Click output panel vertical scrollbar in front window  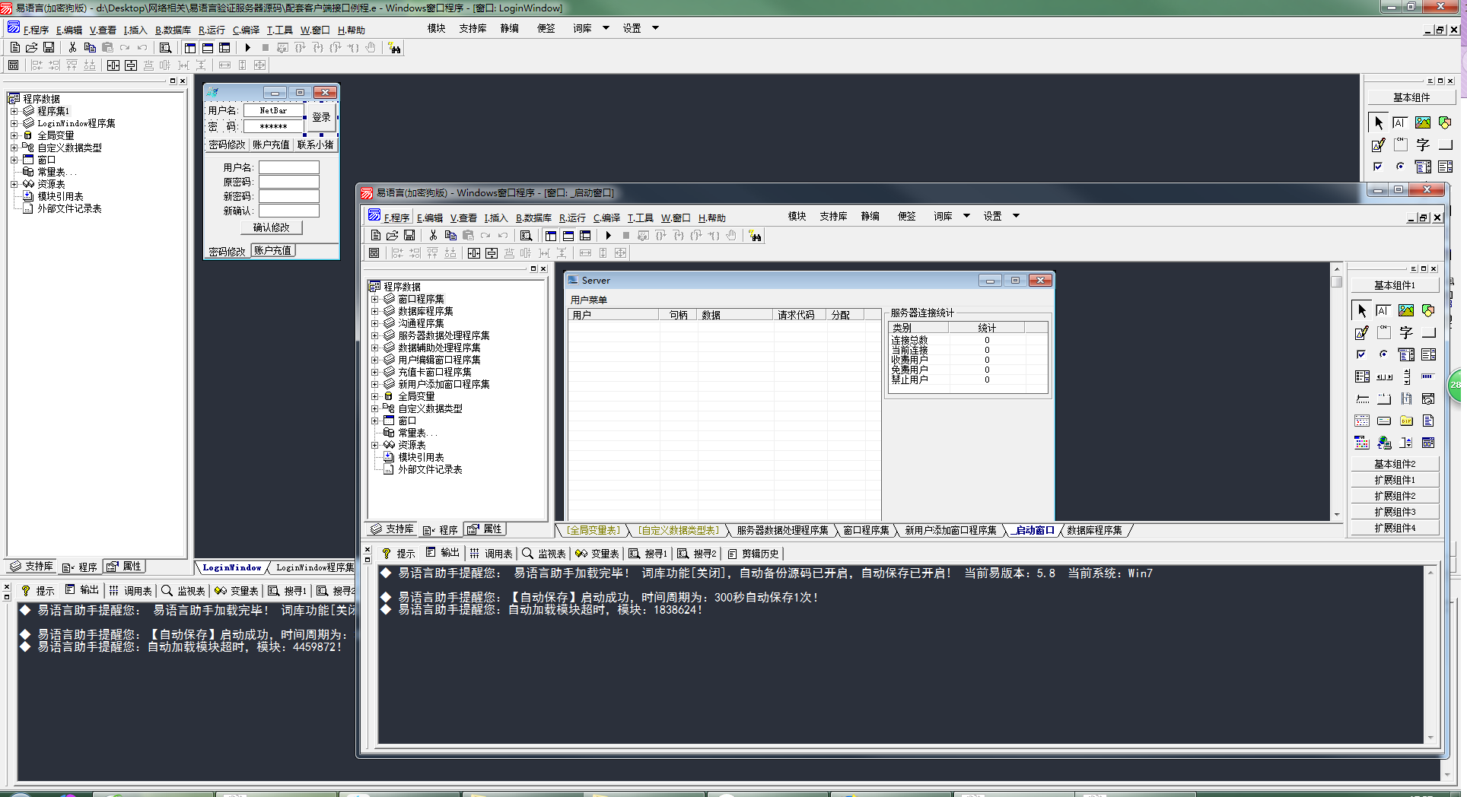(1430, 654)
